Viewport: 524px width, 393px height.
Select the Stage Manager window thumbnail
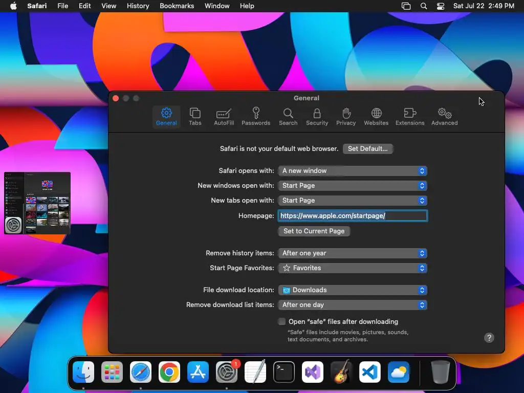(37, 203)
